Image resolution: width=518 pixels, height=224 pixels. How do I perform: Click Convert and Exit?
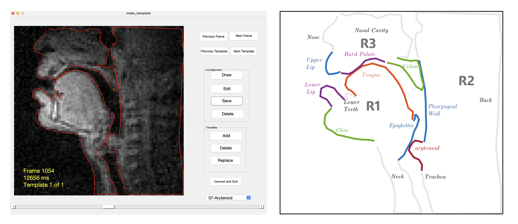226,181
